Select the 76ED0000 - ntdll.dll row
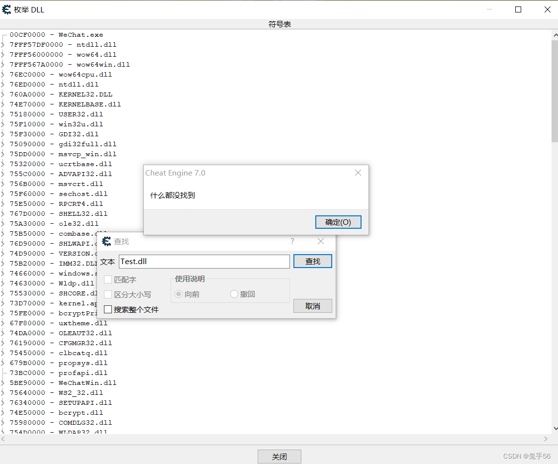The height and width of the screenshot is (464, 558). [x=54, y=85]
